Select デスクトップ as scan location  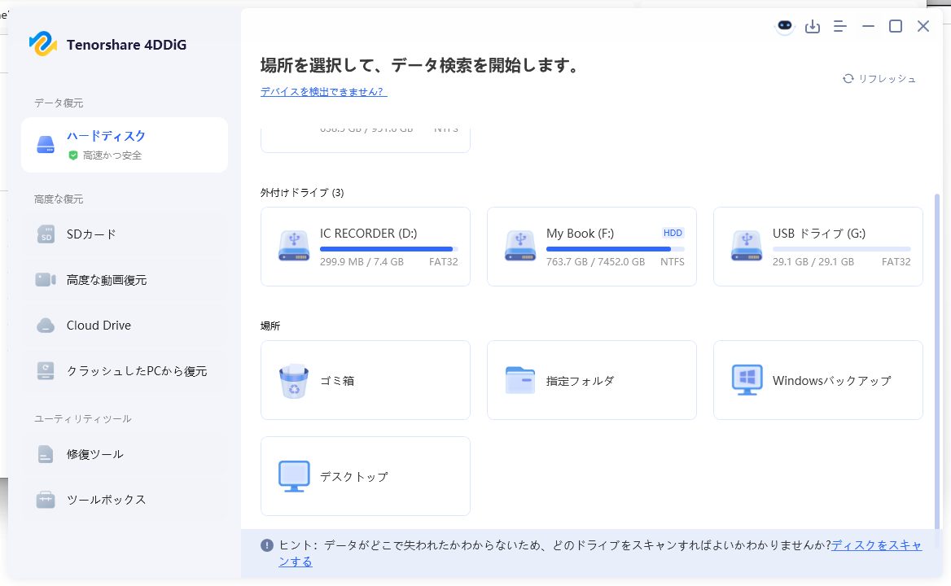pyautogui.click(x=366, y=476)
